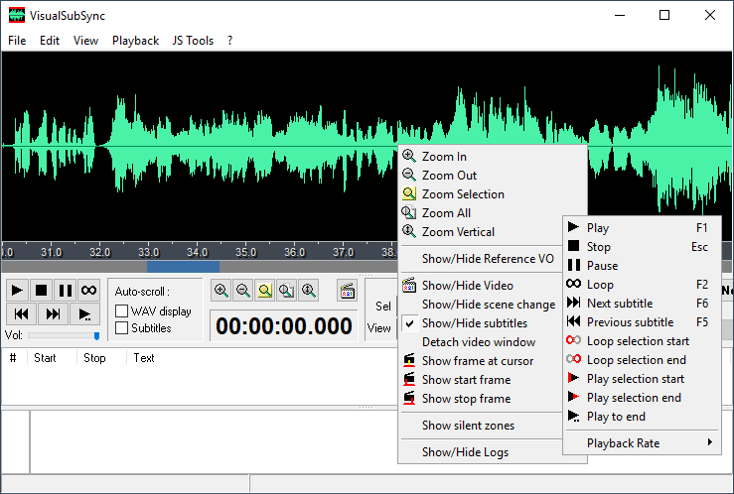Enable the Subtitles auto-scroll checkbox
Image resolution: width=734 pixels, height=494 pixels.
(x=122, y=328)
